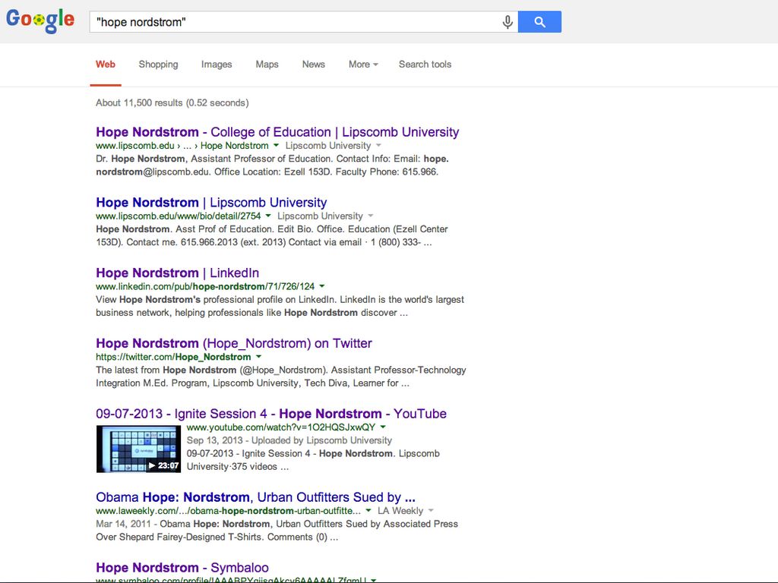
Task: Expand the More dropdown menu
Action: [363, 65]
